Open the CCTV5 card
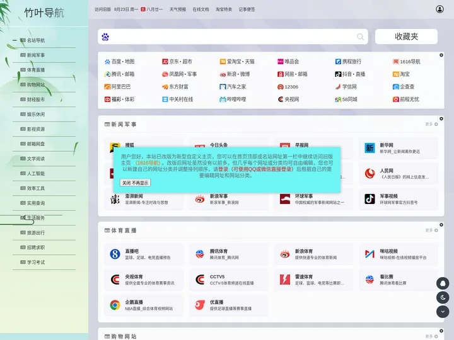The image size is (454, 340). point(229,280)
